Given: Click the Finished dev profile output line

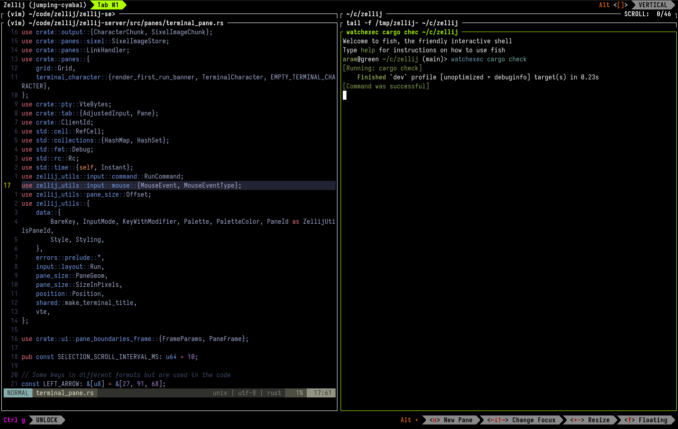Looking at the screenshot, I should pos(478,77).
